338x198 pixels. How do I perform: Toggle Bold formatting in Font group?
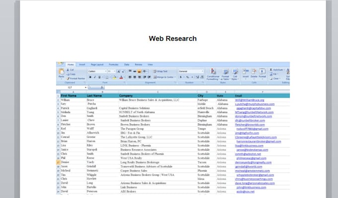tap(90, 77)
